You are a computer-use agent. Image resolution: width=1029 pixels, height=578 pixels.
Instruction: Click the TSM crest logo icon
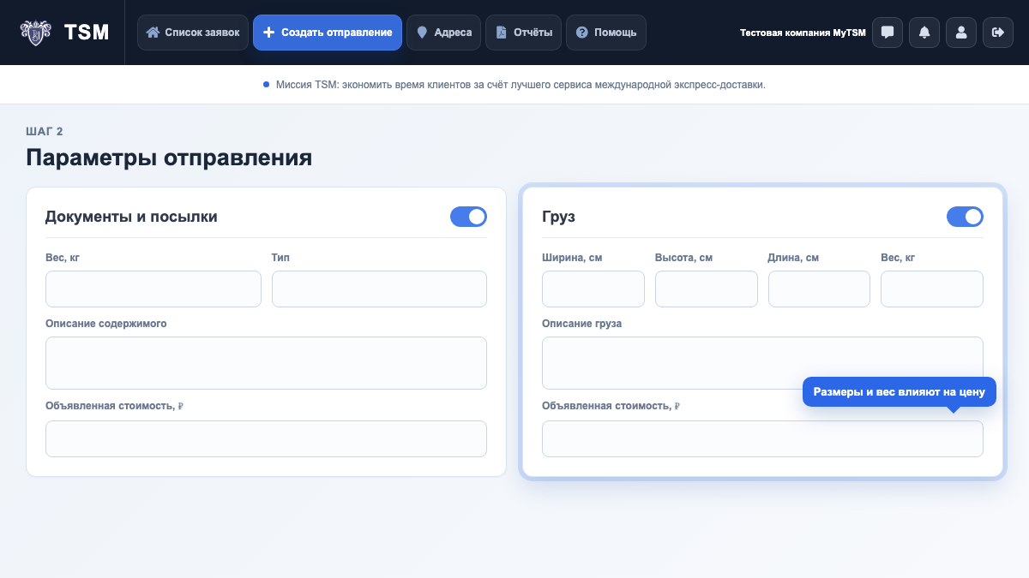(x=36, y=33)
